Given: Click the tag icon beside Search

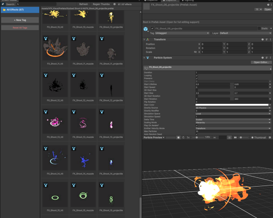Looking at the screenshot, I should pos(3,4).
